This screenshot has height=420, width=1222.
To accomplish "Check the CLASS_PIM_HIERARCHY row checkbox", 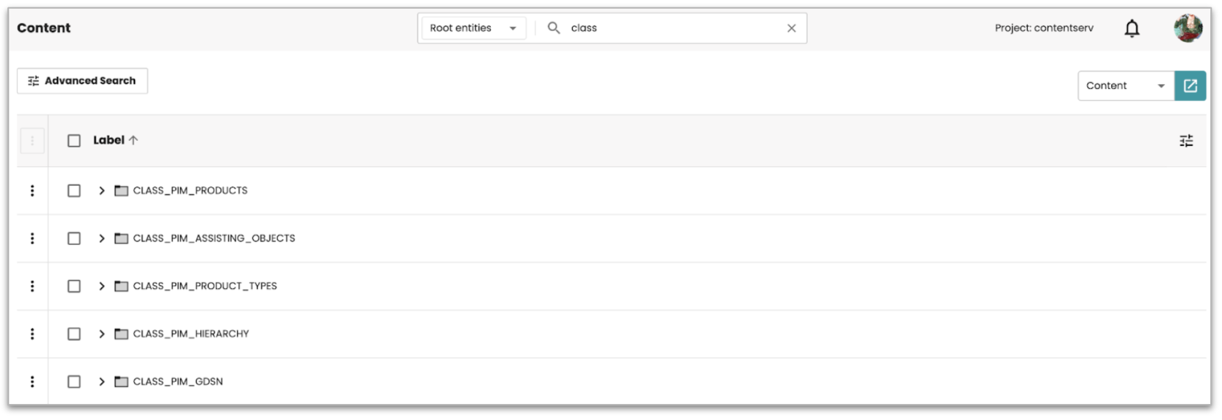I will [73, 333].
